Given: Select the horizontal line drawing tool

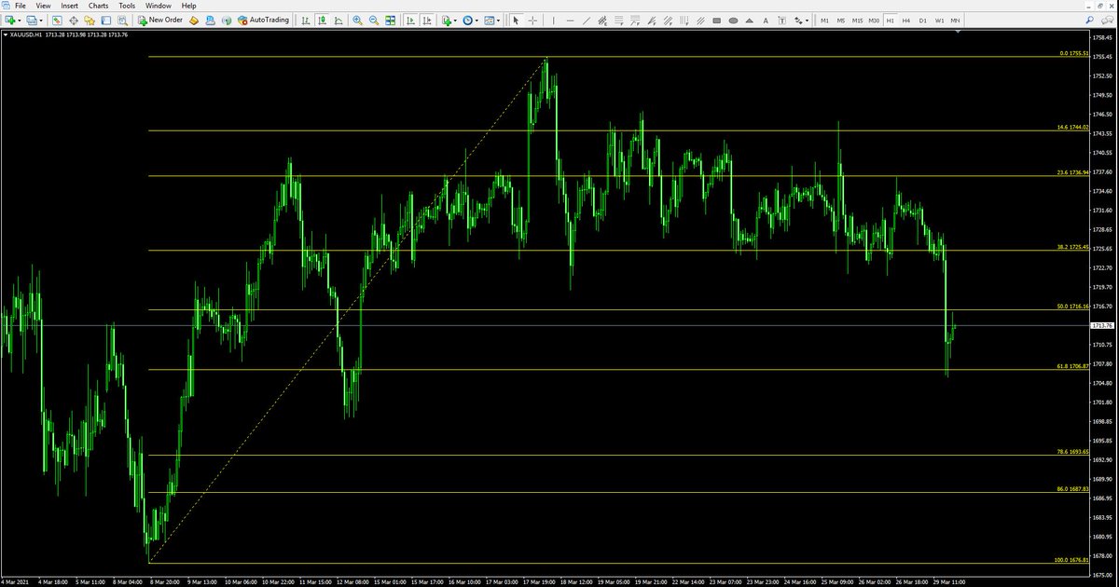Looking at the screenshot, I should point(571,20).
